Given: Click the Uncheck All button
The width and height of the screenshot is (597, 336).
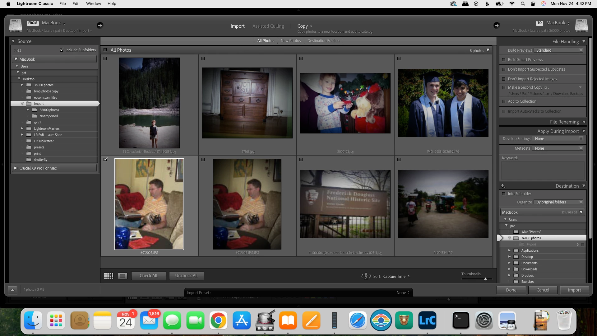Looking at the screenshot, I should pos(186,276).
